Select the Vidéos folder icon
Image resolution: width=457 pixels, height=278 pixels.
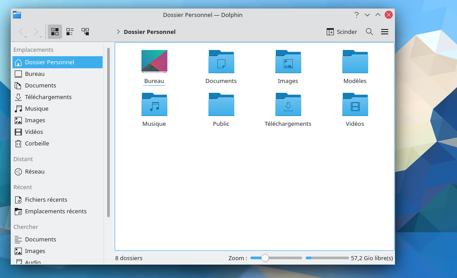point(355,104)
